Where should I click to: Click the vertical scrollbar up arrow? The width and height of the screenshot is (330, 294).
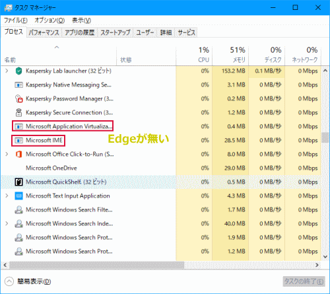click(325, 71)
